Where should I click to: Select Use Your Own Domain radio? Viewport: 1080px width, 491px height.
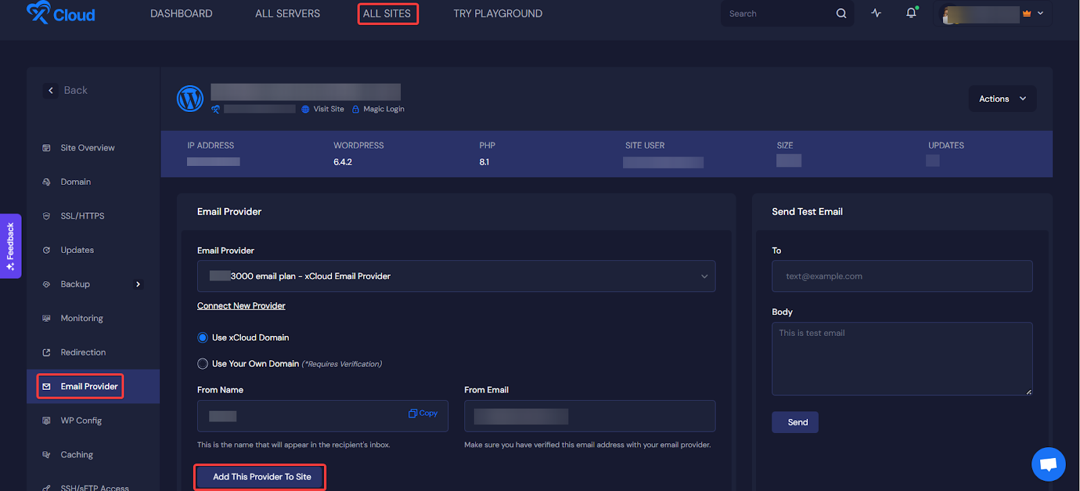point(202,364)
